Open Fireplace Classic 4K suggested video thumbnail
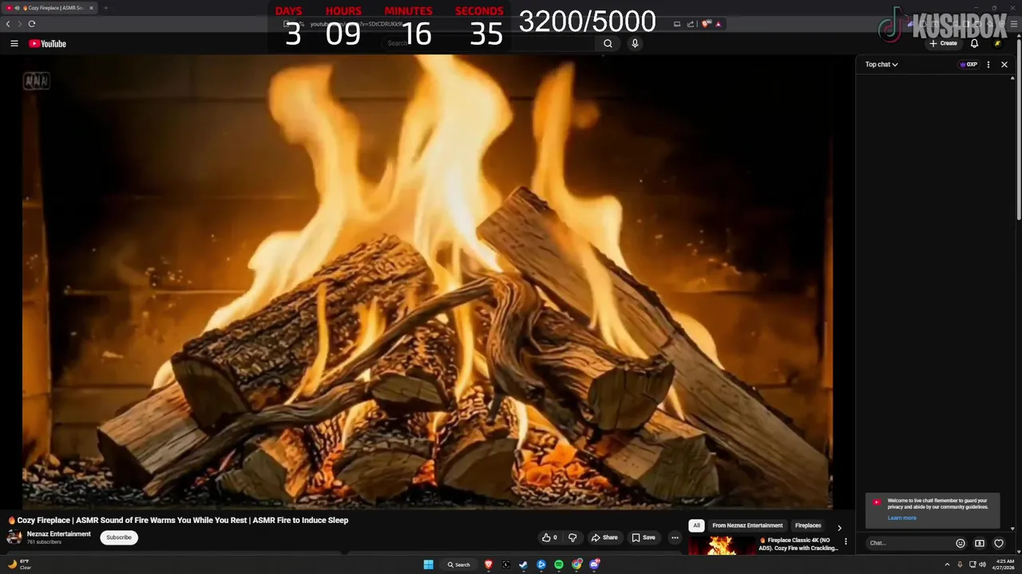Screen dimensions: 1022x574 coord(722,545)
